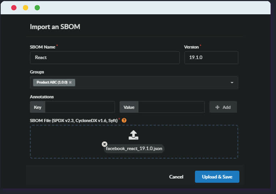Screen dimensions: 276x194
Task: Click the annotation Value input field
Action: 171,107
